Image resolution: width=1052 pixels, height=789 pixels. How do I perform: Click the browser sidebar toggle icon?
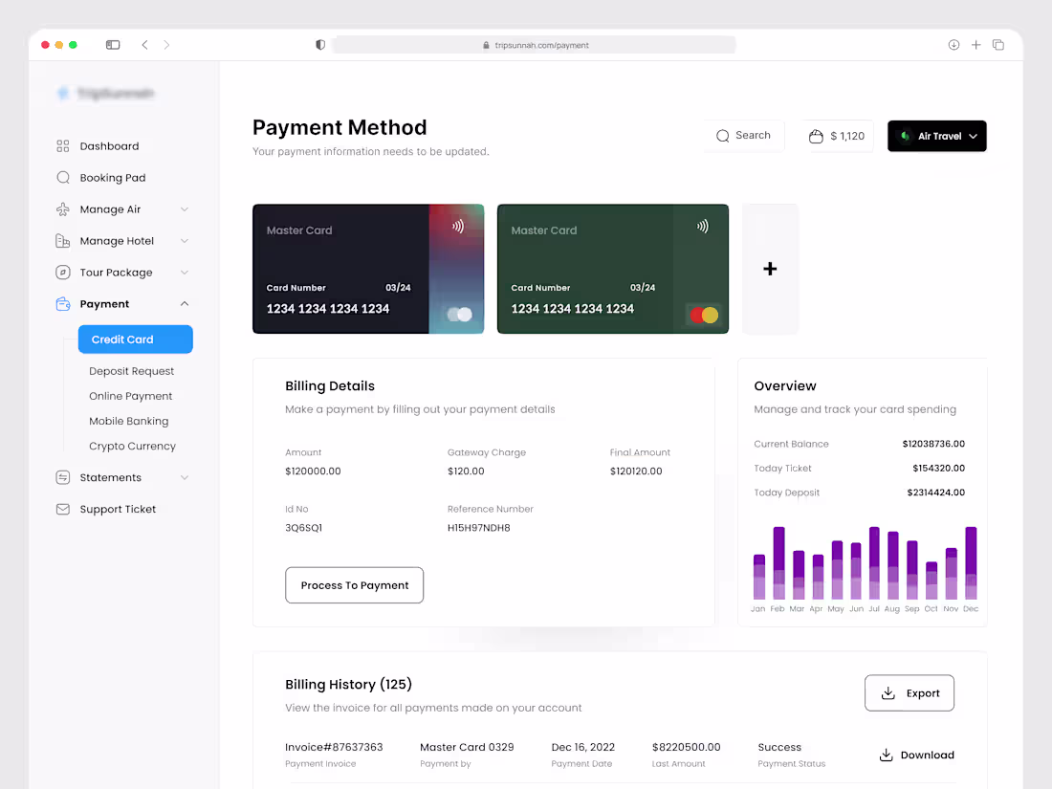click(113, 45)
